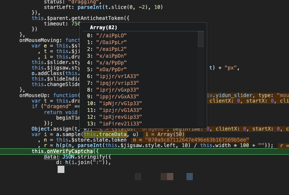The width and height of the screenshot is (289, 195).
Task: Click the outlined "data:" property label
Action: pos(50,157)
